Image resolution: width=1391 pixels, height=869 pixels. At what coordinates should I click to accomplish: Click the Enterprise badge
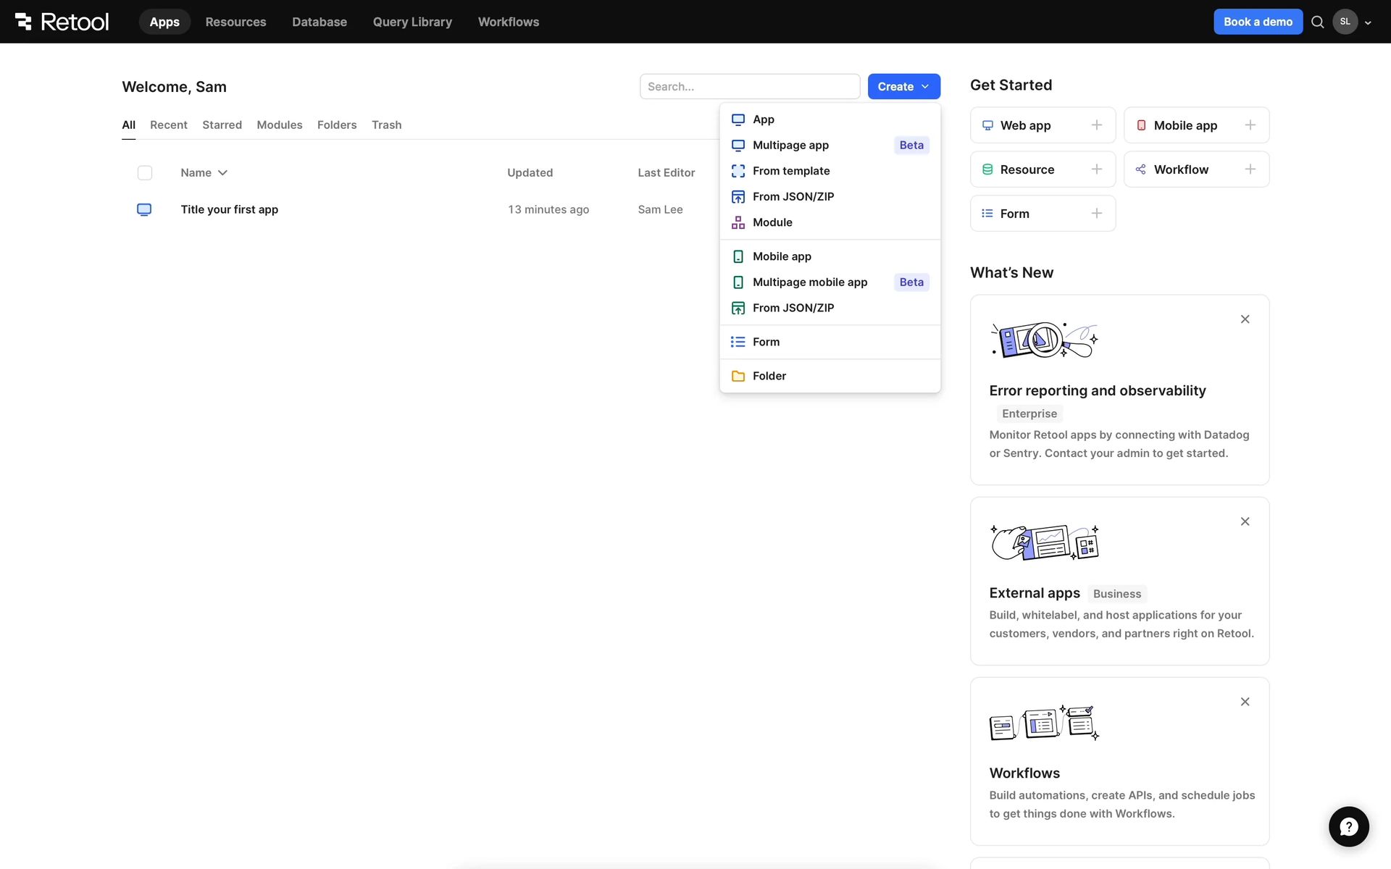[1029, 413]
